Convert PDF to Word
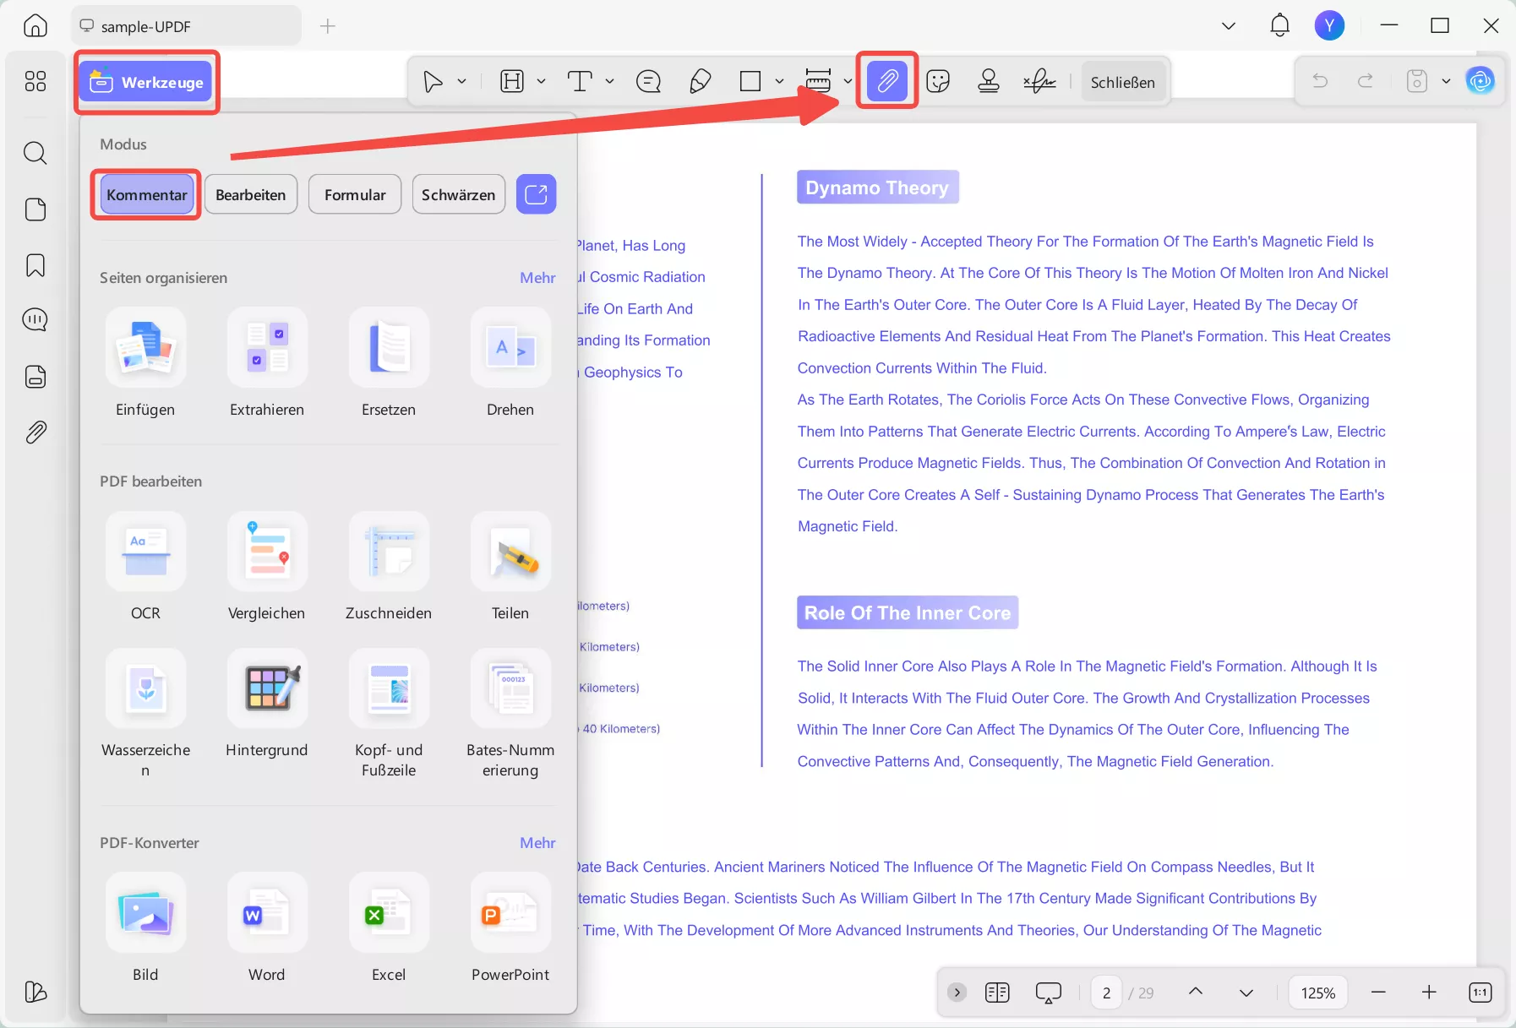 click(x=267, y=928)
